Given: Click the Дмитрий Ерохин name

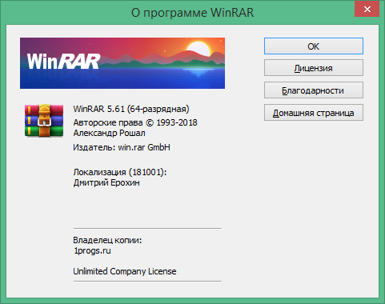Looking at the screenshot, I should click(x=106, y=182).
